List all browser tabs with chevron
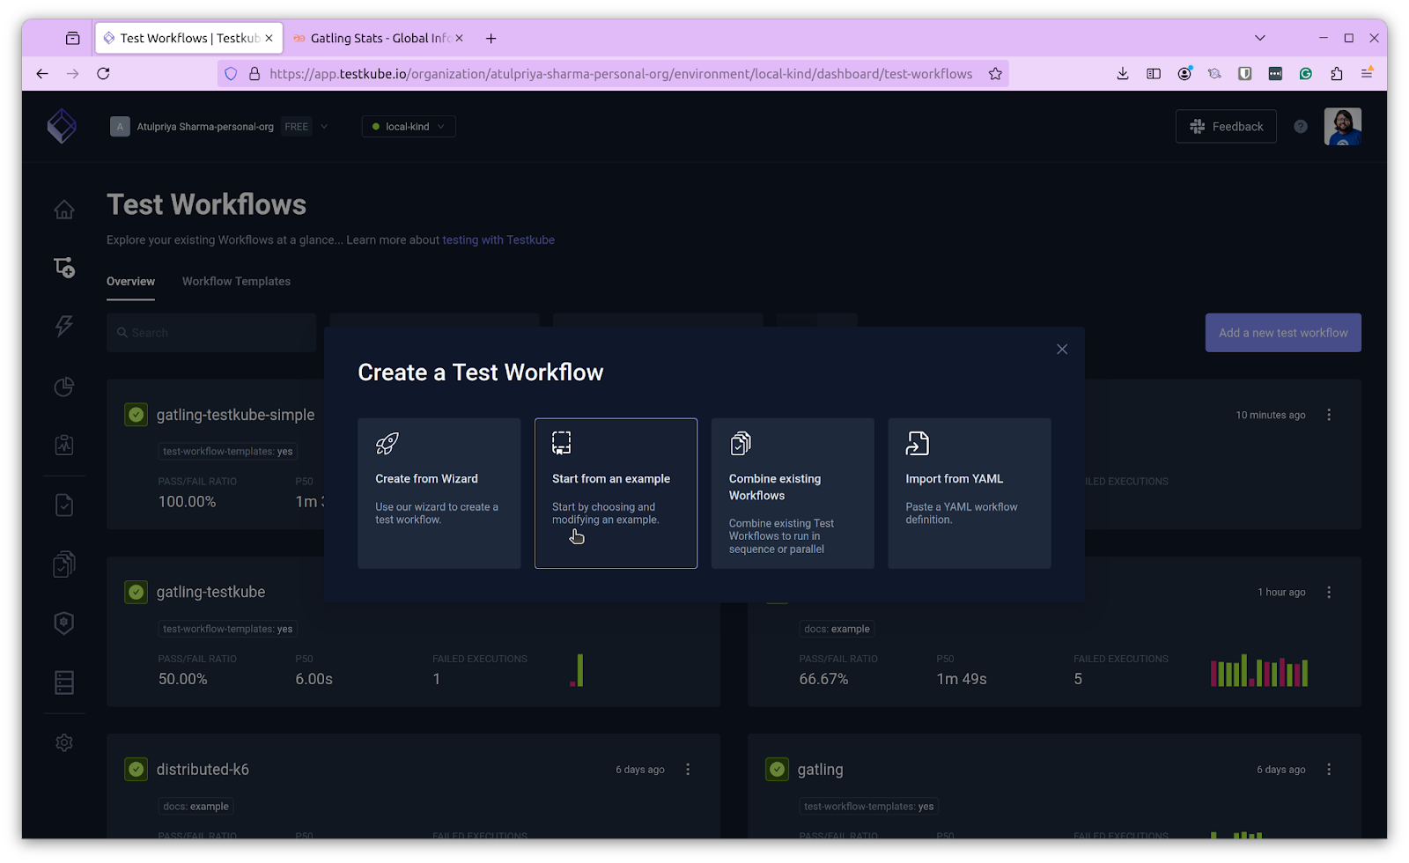The height and width of the screenshot is (863, 1409). (x=1260, y=38)
